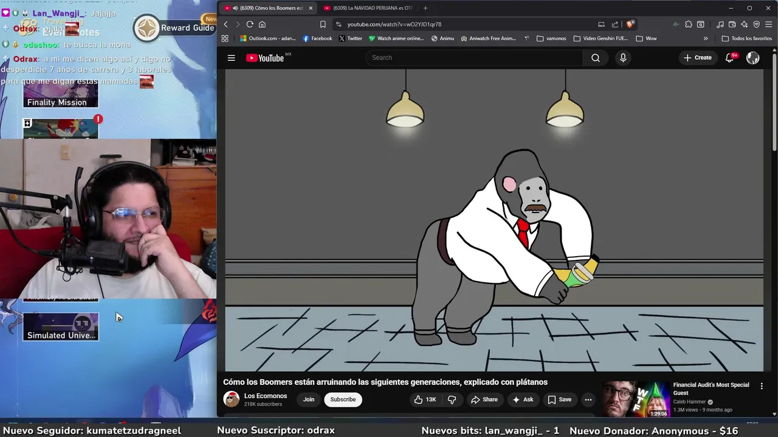
Task: Click the video title text
Action: 385,382
